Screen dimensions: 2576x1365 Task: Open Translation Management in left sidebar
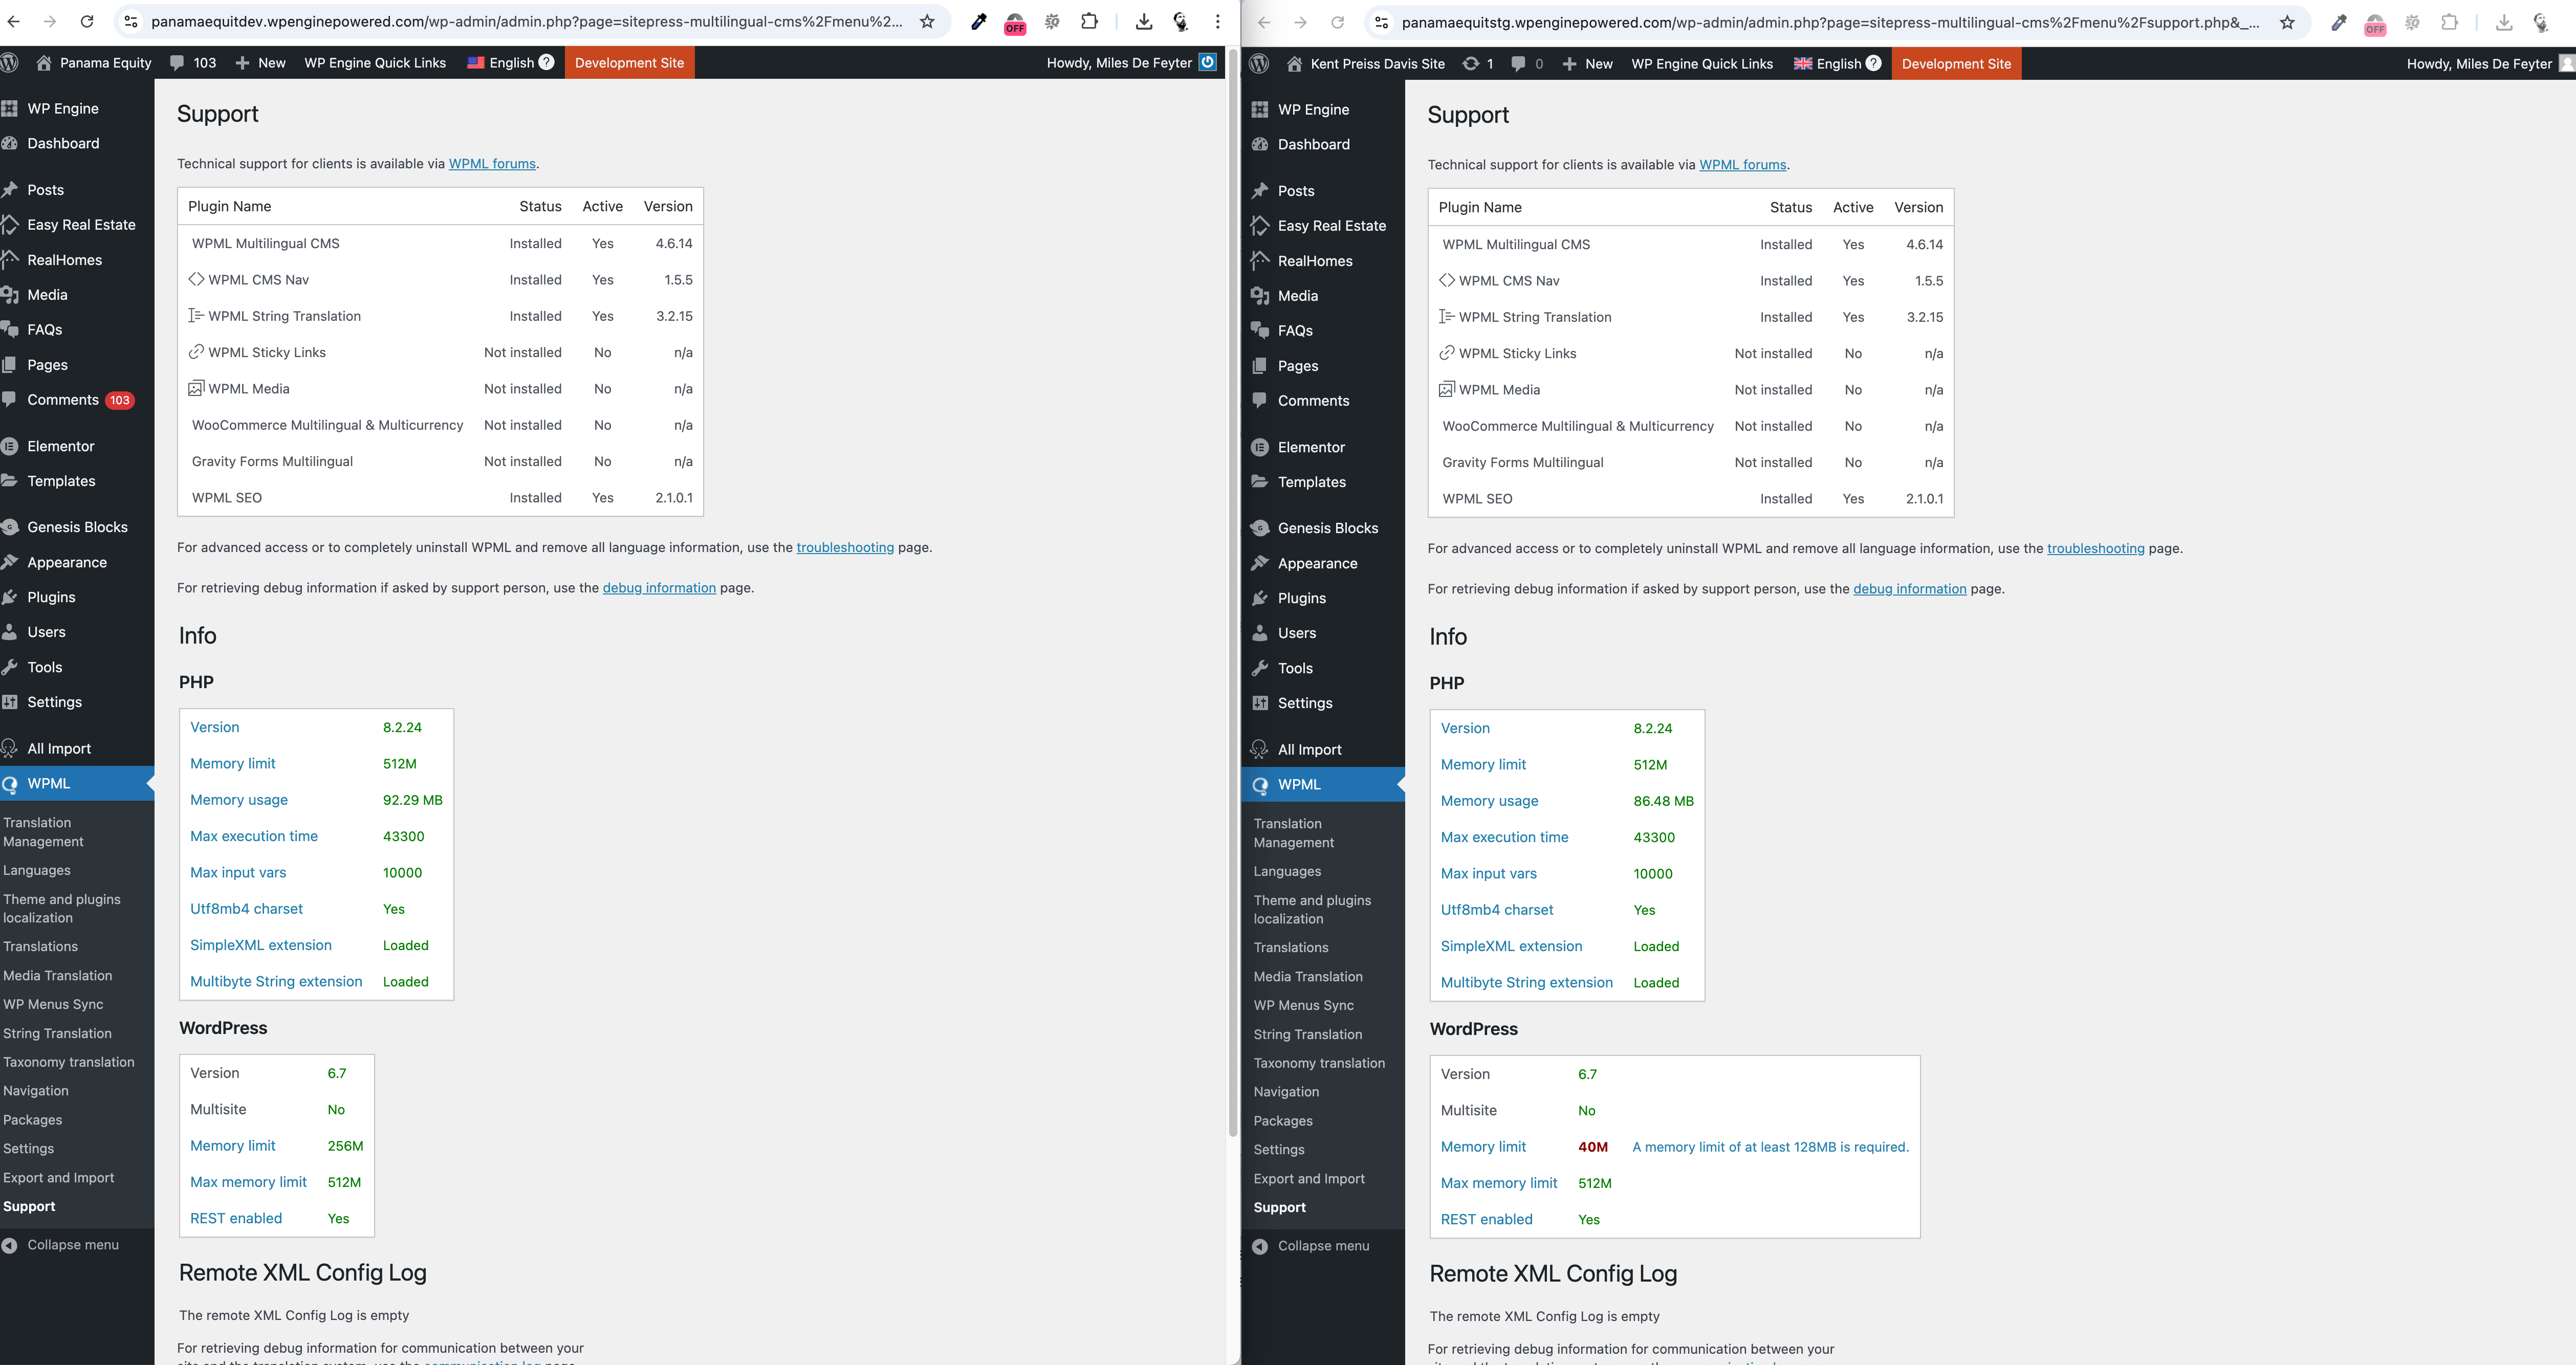coord(43,832)
